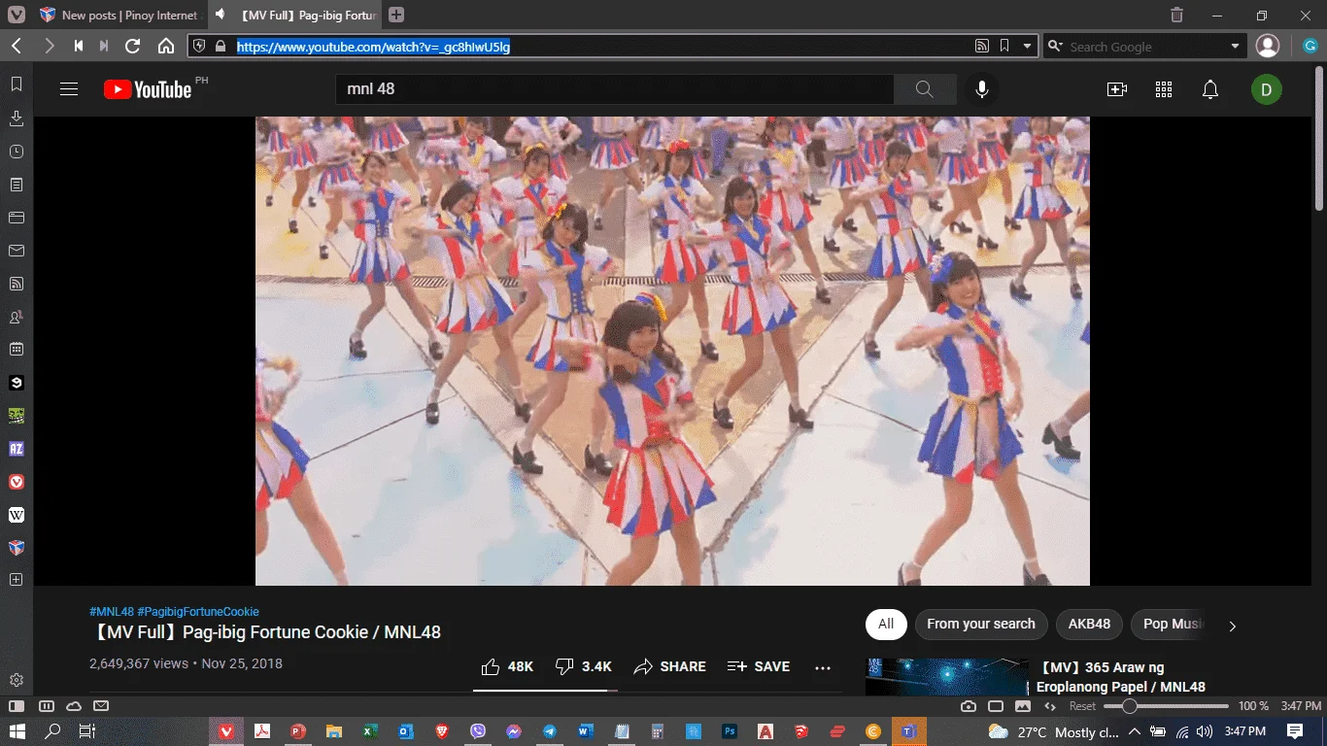
Task: Open the tracker blocker shield in address bar
Action: [x=200, y=46]
